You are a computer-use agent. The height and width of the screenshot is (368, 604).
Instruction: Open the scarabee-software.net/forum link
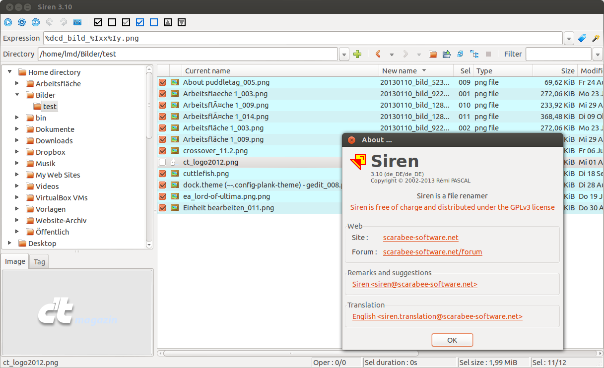(432, 252)
